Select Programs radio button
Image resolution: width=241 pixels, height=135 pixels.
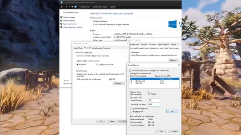pos(78,64)
